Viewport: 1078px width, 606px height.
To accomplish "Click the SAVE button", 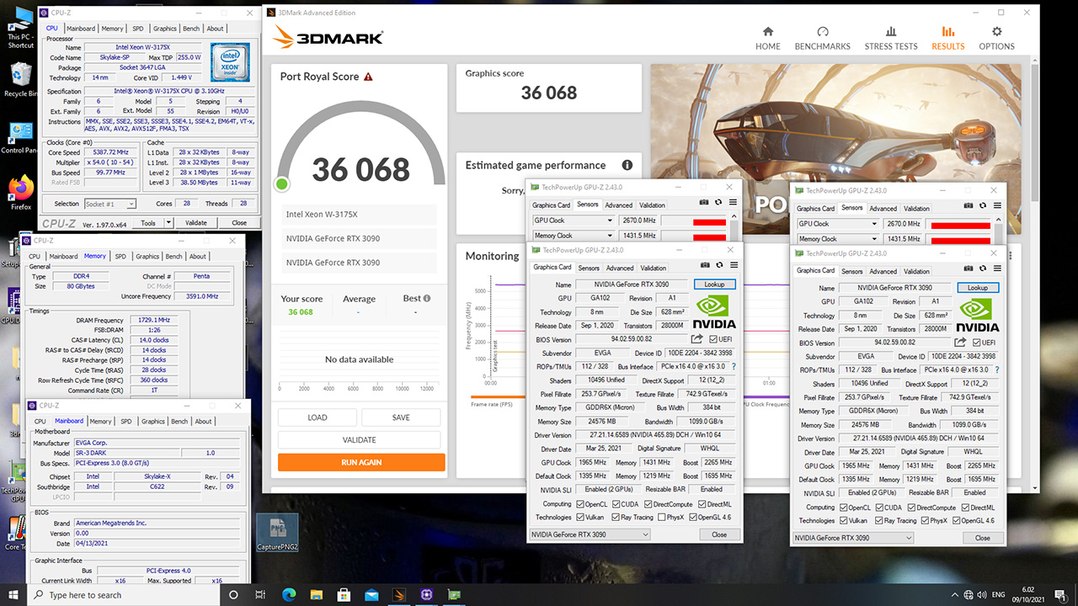I will [x=401, y=417].
